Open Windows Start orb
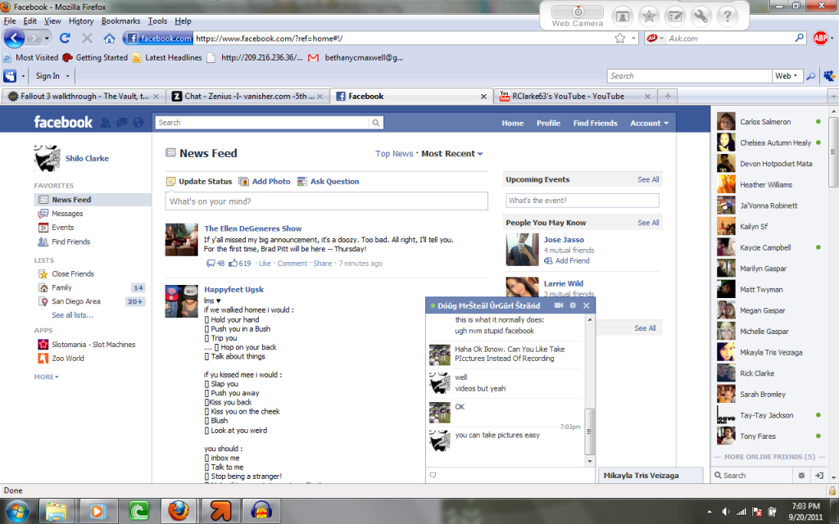 18,511
